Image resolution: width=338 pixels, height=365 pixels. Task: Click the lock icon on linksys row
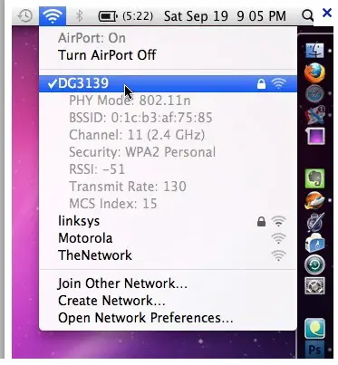pyautogui.click(x=261, y=222)
